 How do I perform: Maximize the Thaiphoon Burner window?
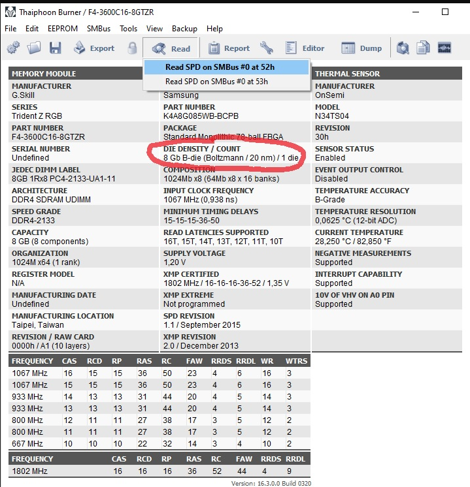tap(445, 12)
